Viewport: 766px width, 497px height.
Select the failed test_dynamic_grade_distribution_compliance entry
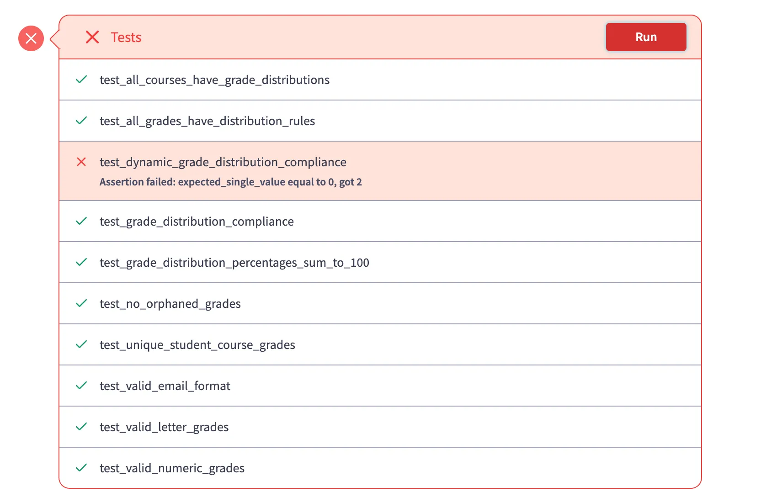tap(223, 162)
